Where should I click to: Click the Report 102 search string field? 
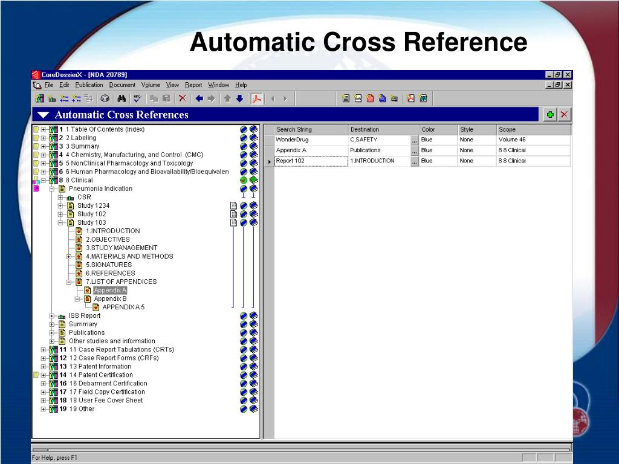(311, 161)
